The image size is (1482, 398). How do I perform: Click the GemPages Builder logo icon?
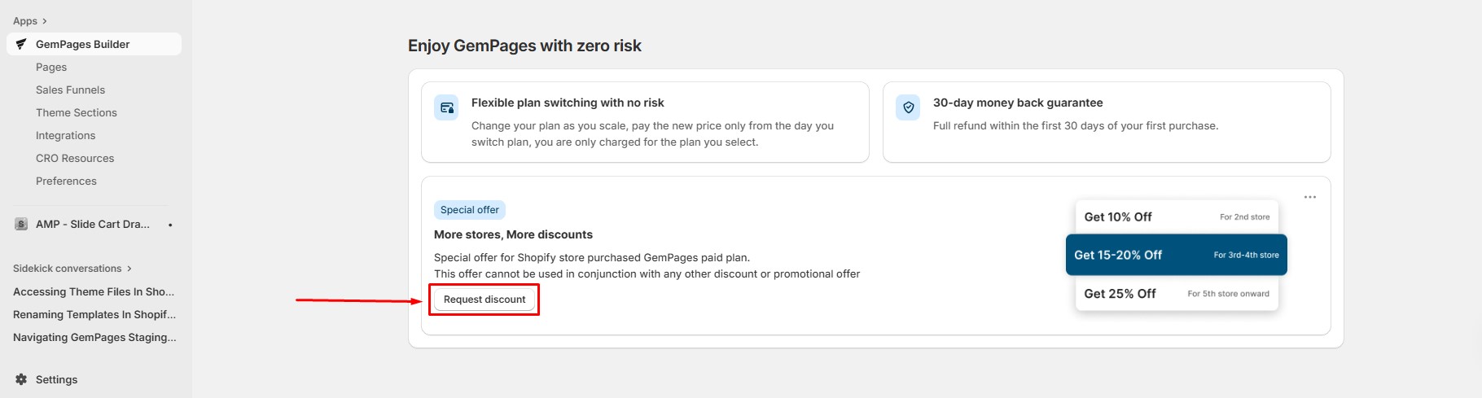click(21, 44)
